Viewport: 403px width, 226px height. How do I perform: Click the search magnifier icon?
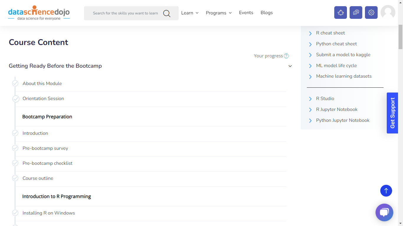point(166,13)
